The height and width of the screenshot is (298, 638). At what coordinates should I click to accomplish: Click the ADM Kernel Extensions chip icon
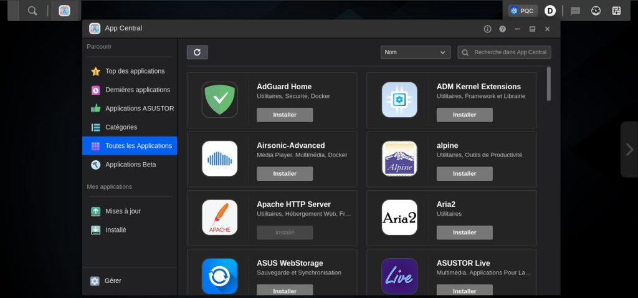tap(399, 100)
